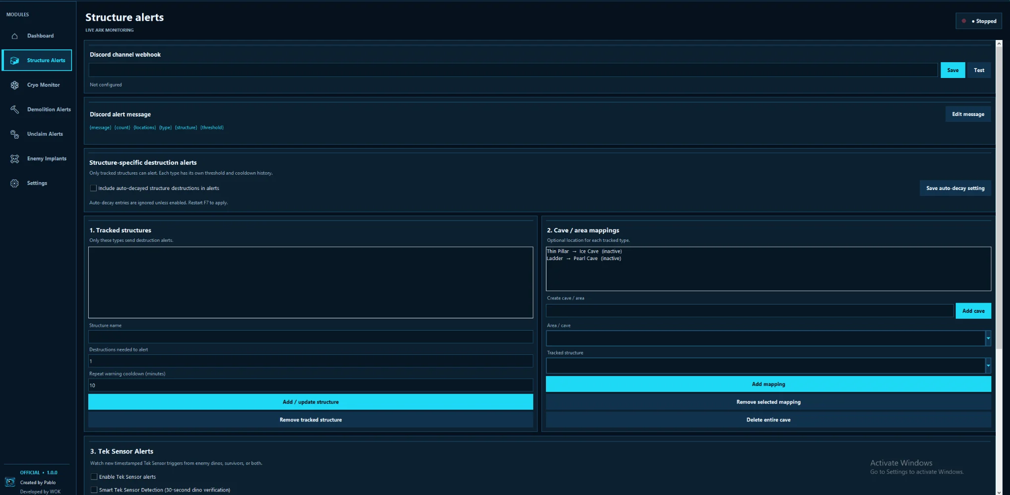
Task: Click the Structure Alerts cube icon
Action: pos(15,60)
